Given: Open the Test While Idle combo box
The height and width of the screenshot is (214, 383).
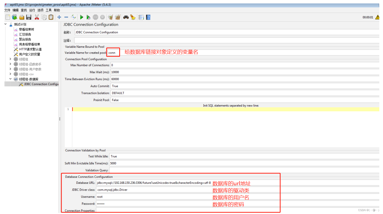Looking at the screenshot, I should pyautogui.click(x=244, y=156).
